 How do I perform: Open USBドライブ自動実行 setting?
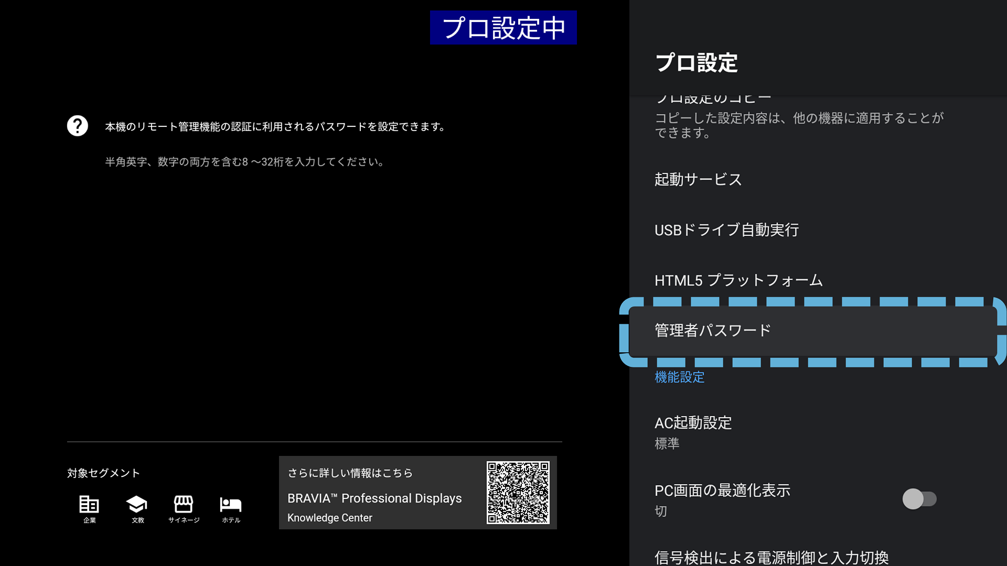pos(726,230)
